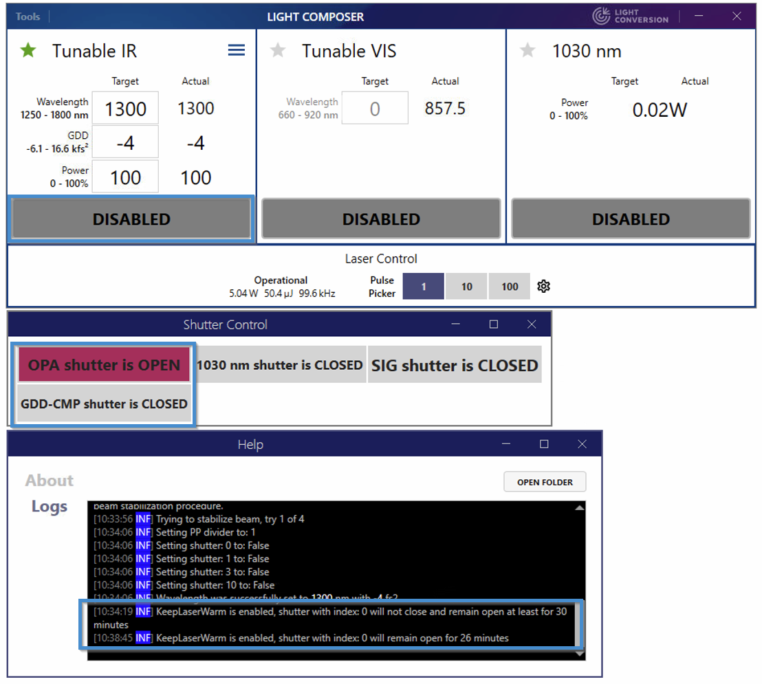Switch to the Logs section in Help
This screenshot has height=684, width=762.
(x=50, y=506)
